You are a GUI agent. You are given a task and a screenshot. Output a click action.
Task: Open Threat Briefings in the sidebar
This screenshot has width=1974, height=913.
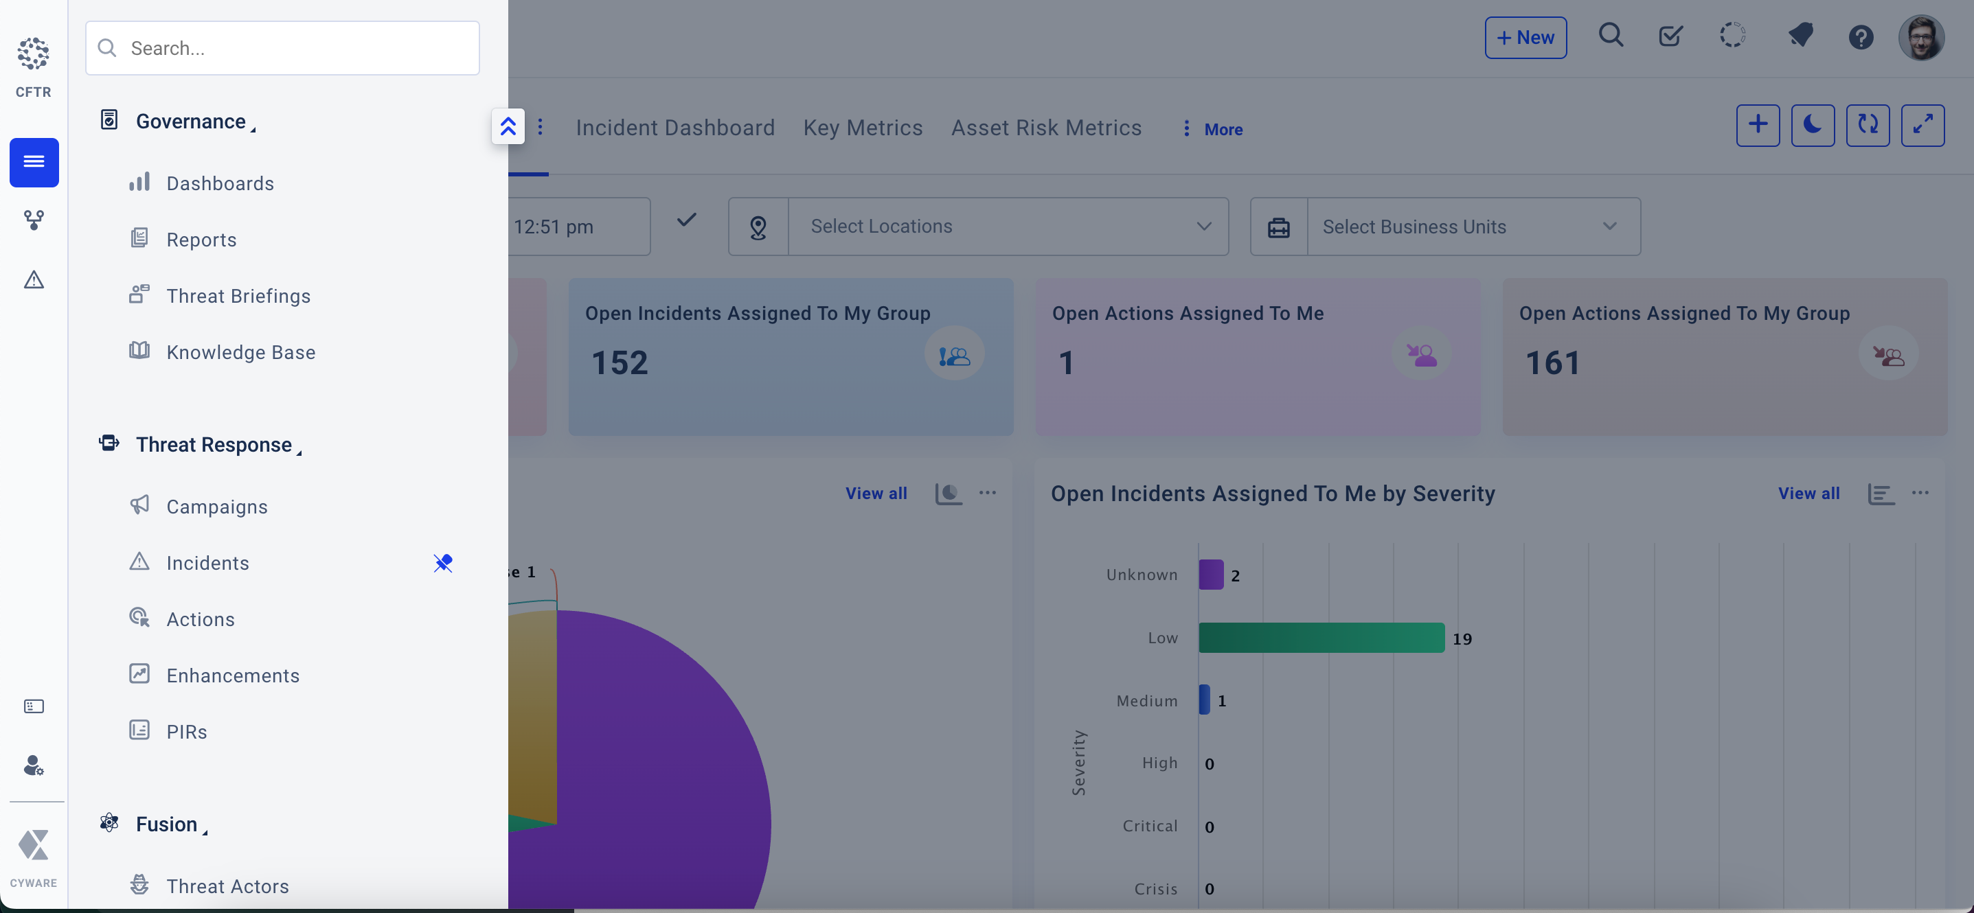click(x=238, y=296)
